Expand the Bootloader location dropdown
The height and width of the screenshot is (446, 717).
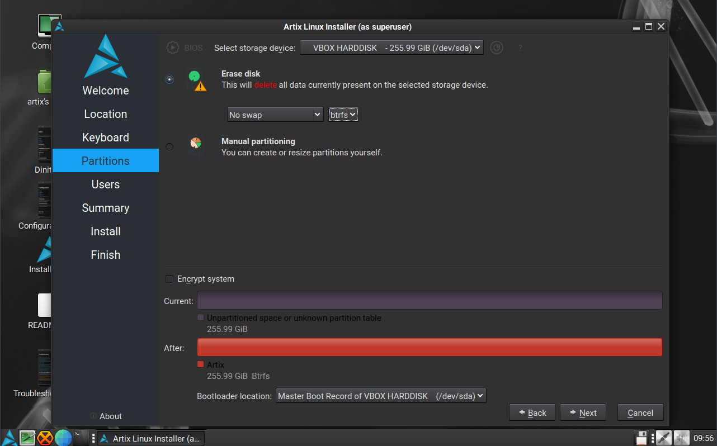coord(381,396)
